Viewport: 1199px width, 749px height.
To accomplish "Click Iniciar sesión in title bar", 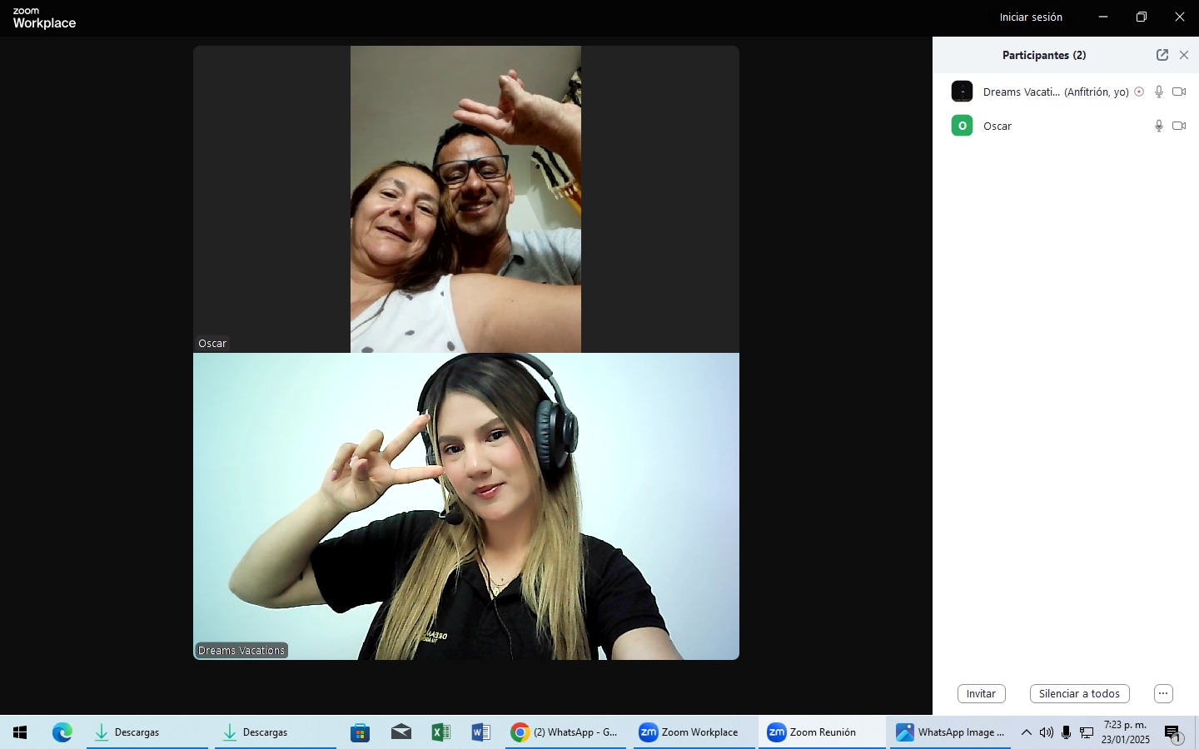I will point(1031,17).
